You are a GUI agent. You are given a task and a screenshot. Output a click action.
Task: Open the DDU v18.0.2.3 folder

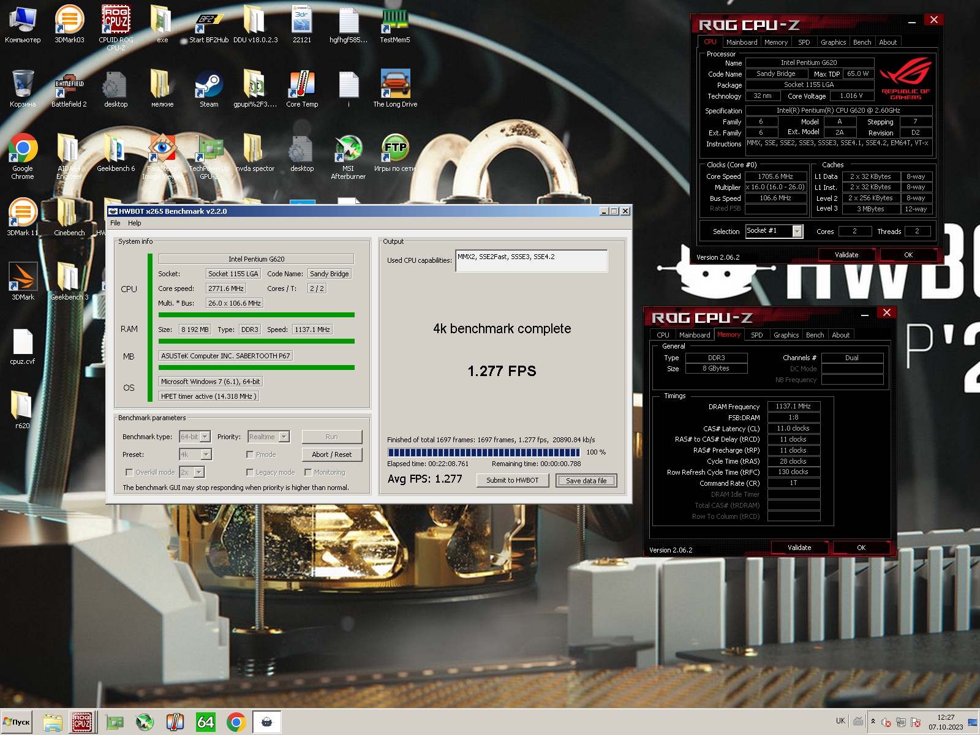coord(255,24)
